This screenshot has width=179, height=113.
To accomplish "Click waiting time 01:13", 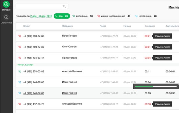I will pyautogui.click(x=148, y=104).
